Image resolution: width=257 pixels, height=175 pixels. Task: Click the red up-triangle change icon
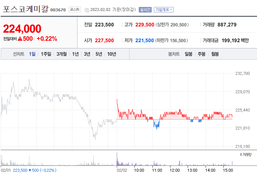point(20,39)
